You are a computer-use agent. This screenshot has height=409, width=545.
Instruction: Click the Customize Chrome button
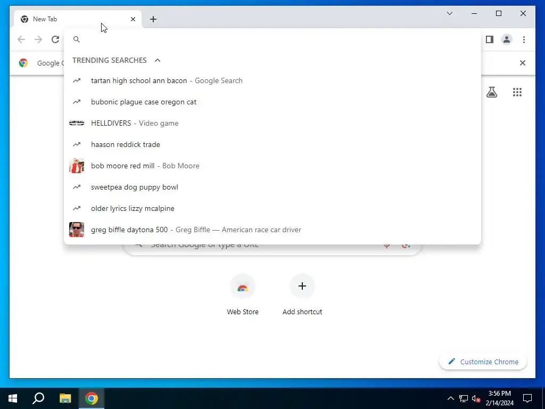pos(483,362)
